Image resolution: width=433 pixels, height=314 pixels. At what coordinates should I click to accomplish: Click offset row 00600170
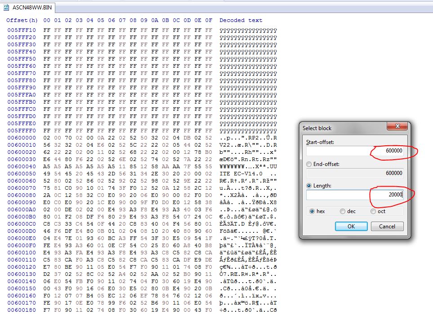coord(22,303)
